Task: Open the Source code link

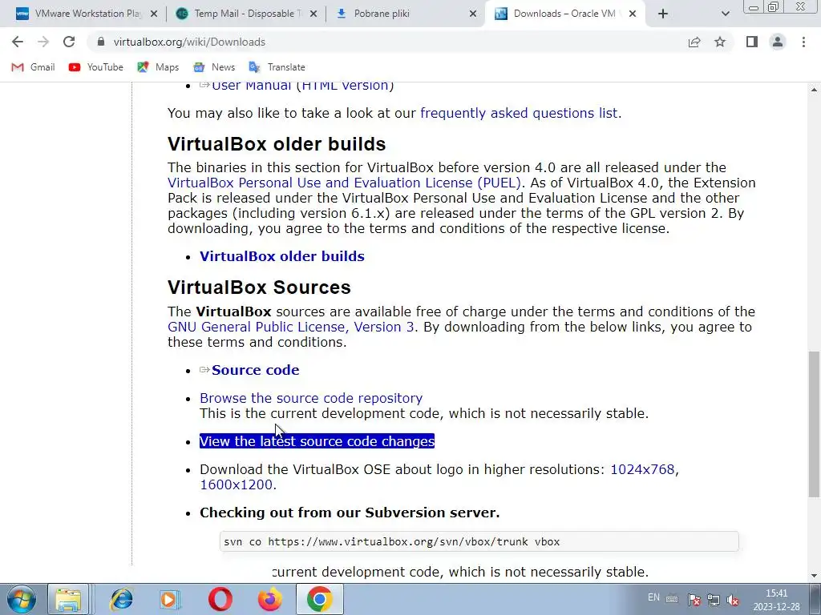Action: 256,370
